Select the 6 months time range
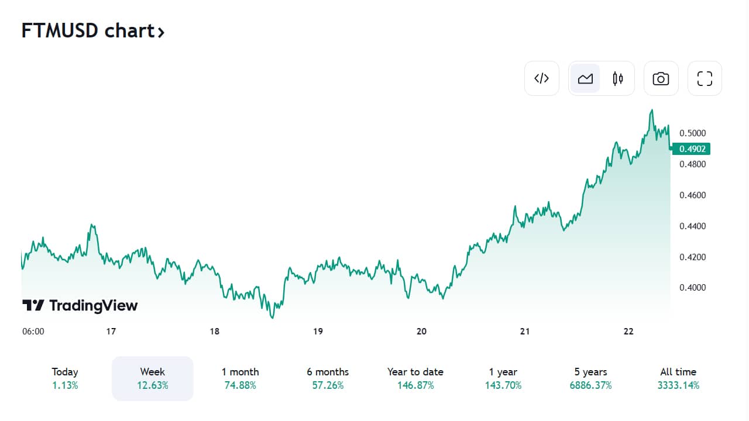Viewport: 749px width, 421px height. pos(328,378)
